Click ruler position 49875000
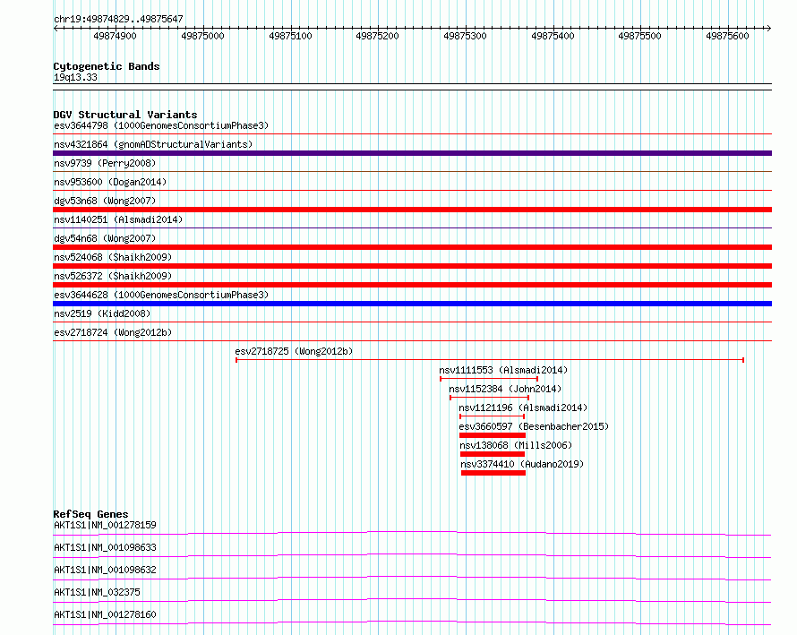The width and height of the screenshot is (797, 635). tap(202, 36)
